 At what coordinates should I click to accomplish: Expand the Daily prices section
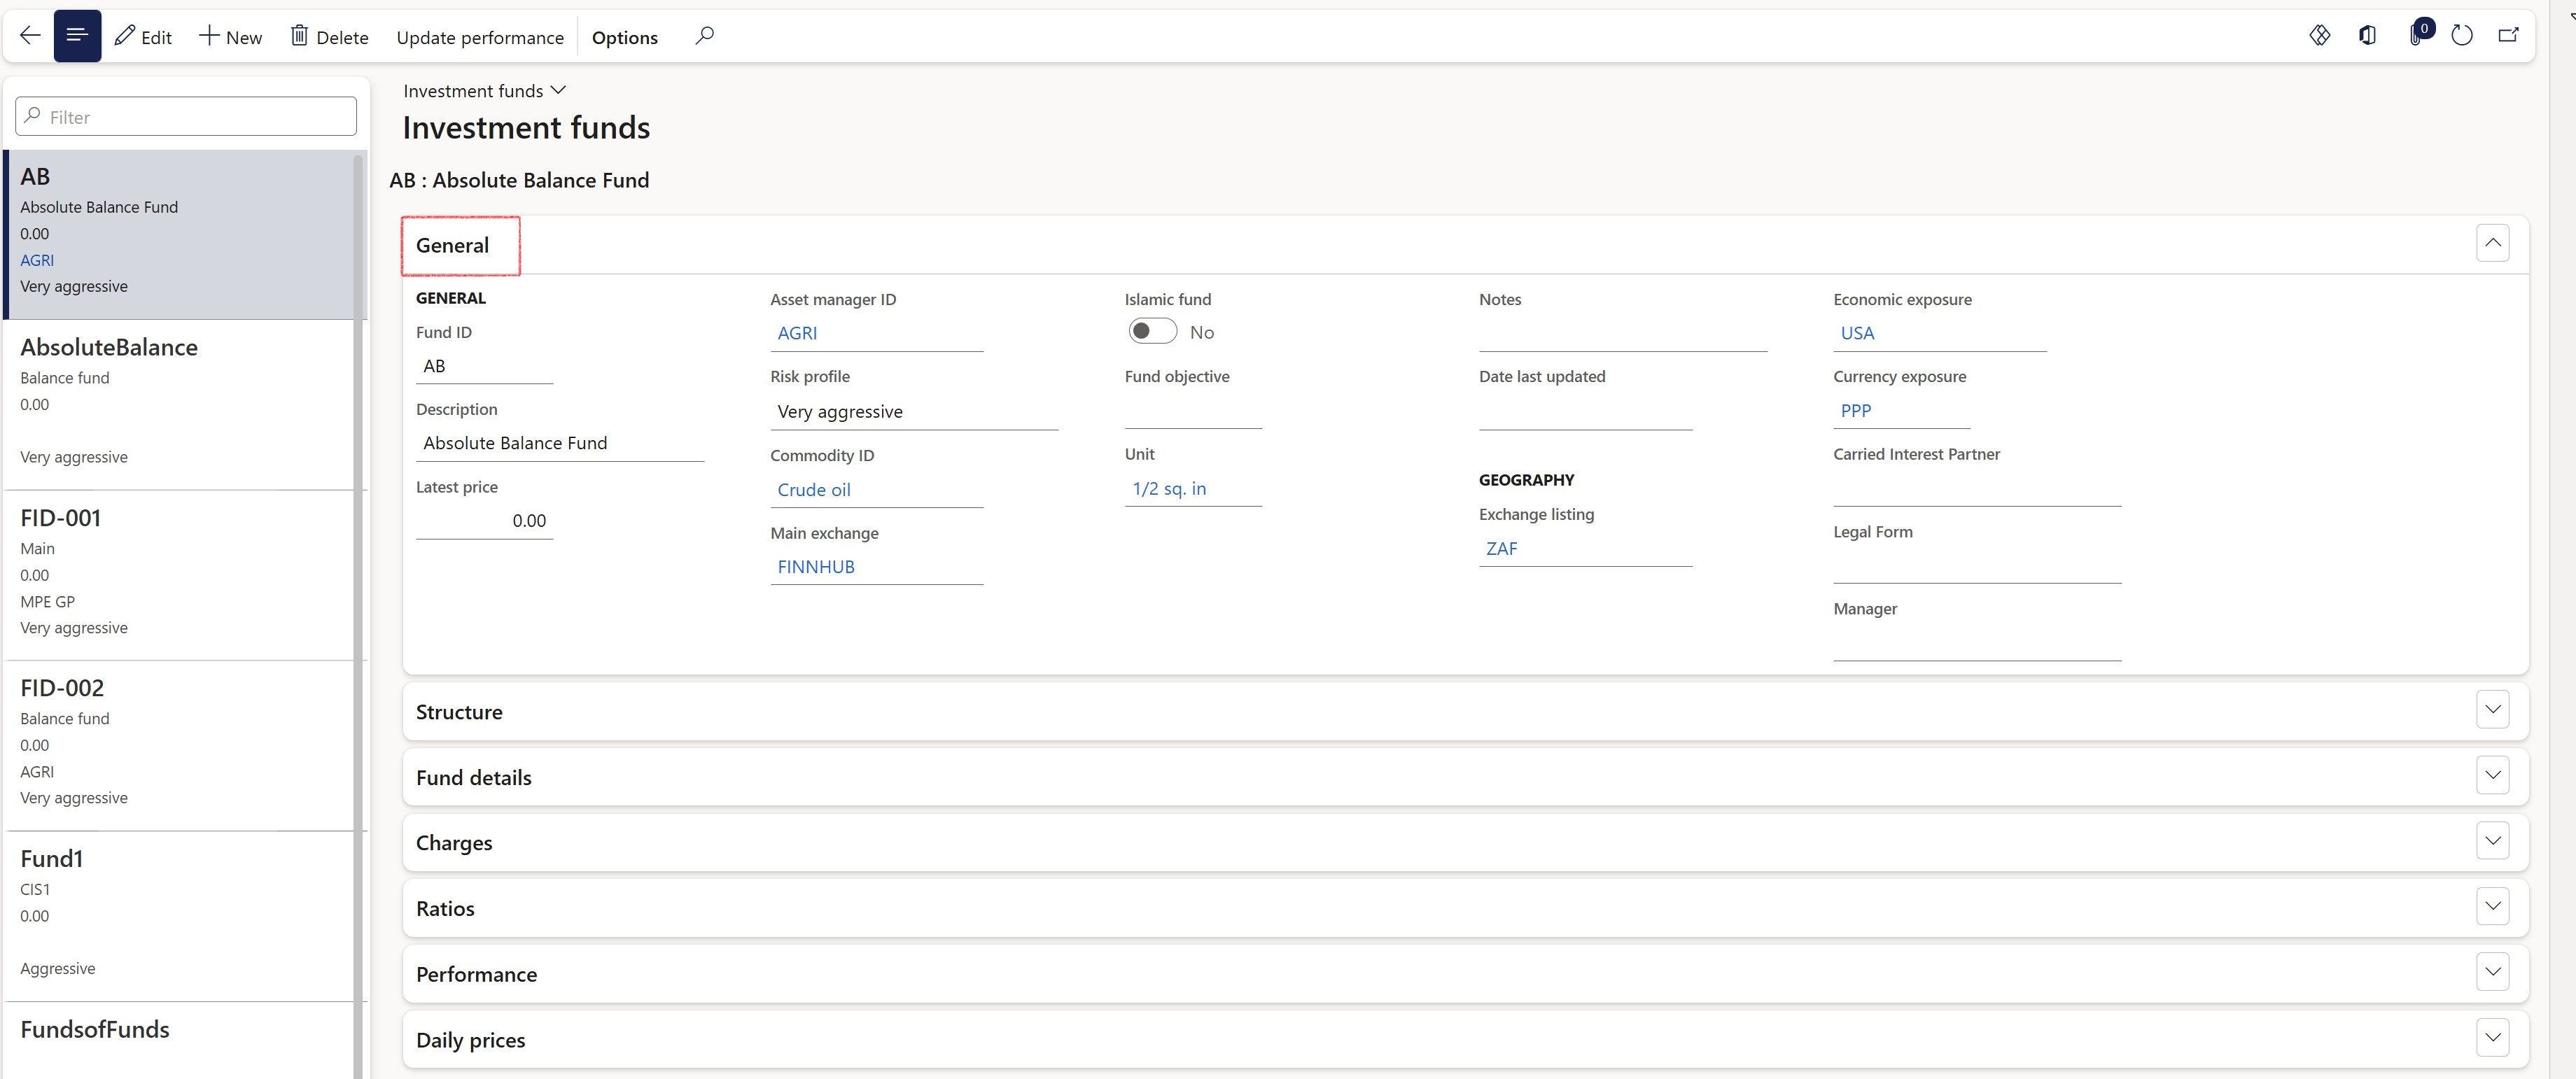pyautogui.click(x=2493, y=1038)
